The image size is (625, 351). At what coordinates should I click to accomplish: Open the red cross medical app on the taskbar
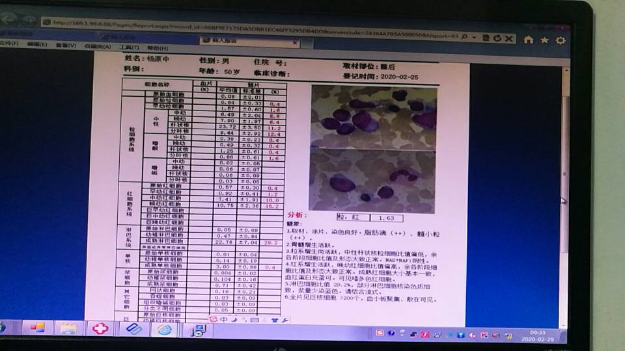tap(100, 329)
